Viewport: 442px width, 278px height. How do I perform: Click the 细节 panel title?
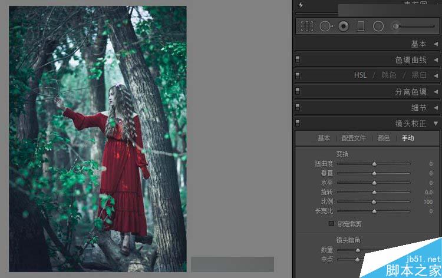418,107
